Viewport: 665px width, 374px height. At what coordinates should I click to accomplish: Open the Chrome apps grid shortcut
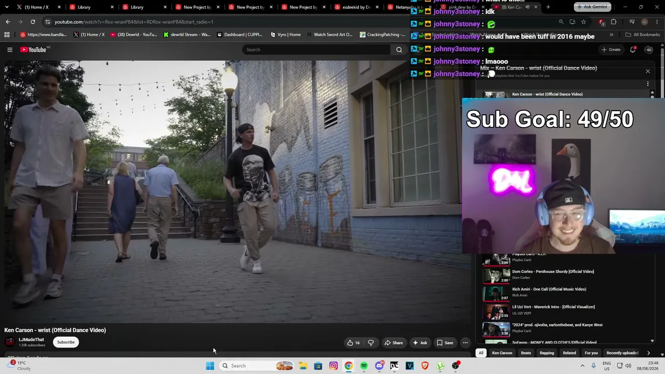7,35
